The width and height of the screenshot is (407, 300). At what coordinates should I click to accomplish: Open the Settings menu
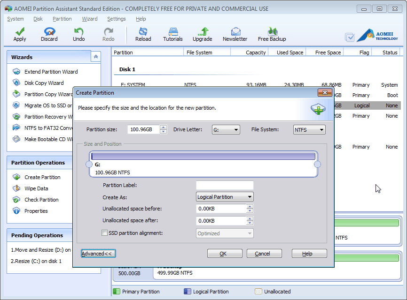click(116, 19)
